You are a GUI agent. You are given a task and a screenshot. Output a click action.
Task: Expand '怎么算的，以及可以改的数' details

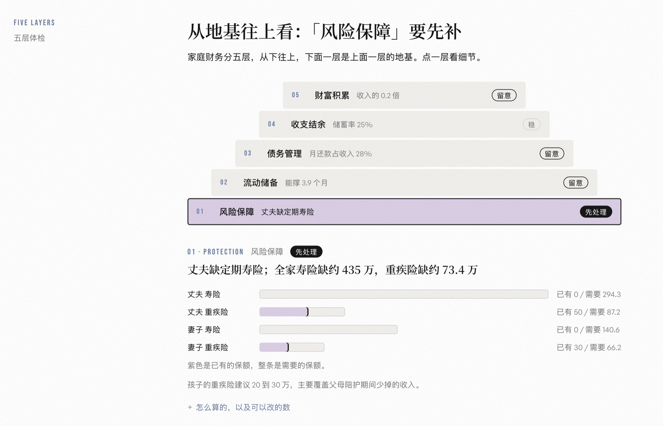pyautogui.click(x=239, y=407)
